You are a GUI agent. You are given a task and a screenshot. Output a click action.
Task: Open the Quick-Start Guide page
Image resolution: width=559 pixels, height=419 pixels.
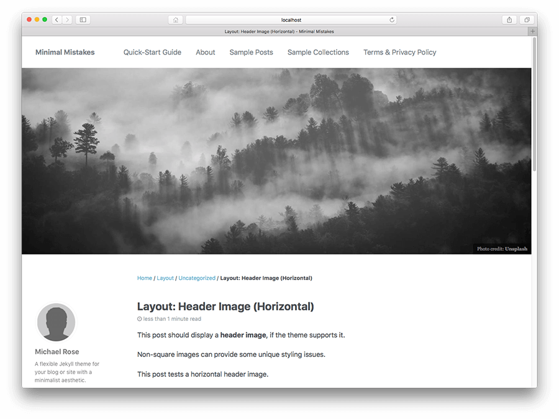[x=152, y=52]
